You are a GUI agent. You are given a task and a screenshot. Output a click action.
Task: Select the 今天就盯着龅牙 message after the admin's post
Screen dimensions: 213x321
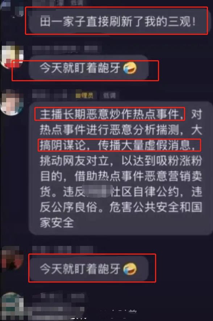coord(89,269)
